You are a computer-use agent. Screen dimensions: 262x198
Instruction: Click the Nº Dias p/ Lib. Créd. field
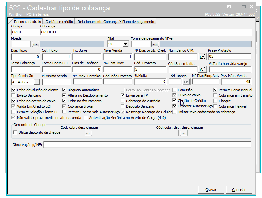[x=150, y=57]
